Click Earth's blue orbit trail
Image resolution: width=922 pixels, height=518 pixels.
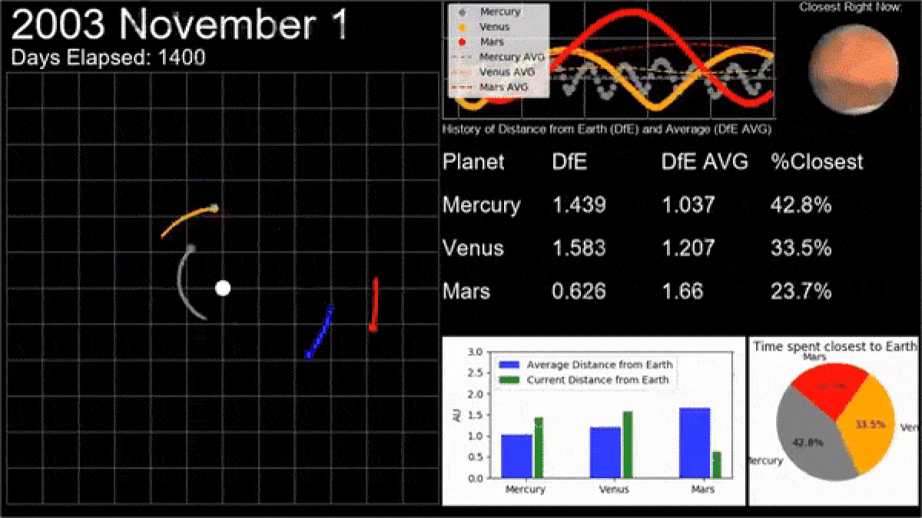click(320, 332)
